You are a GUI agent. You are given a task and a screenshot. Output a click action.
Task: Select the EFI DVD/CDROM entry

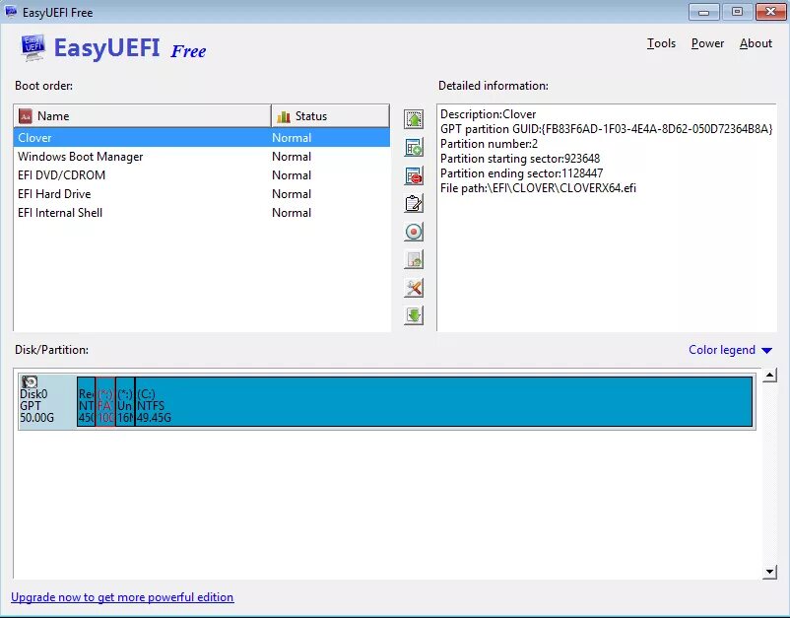pos(202,174)
